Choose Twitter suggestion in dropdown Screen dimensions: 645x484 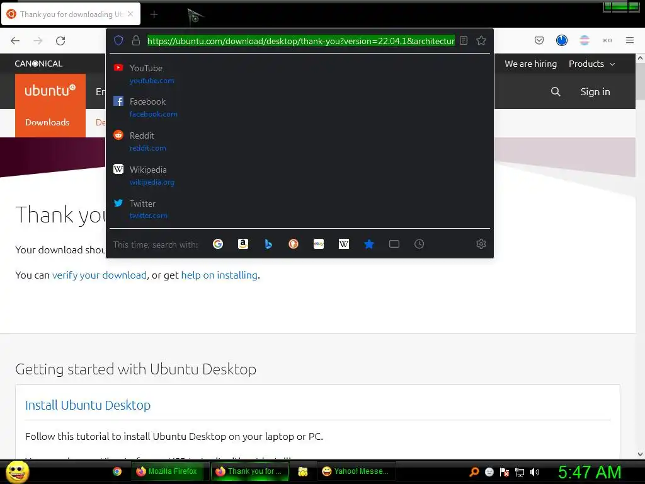299,209
